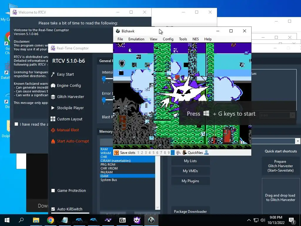Image resolution: width=301 pixels, height=226 pixels.
Task: Select OAM memory domain
Action: click(128, 176)
